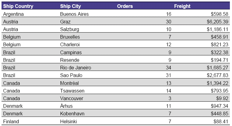The height and width of the screenshot is (126, 232).
Task: Click the Ship Country column header
Action: click(18, 6)
